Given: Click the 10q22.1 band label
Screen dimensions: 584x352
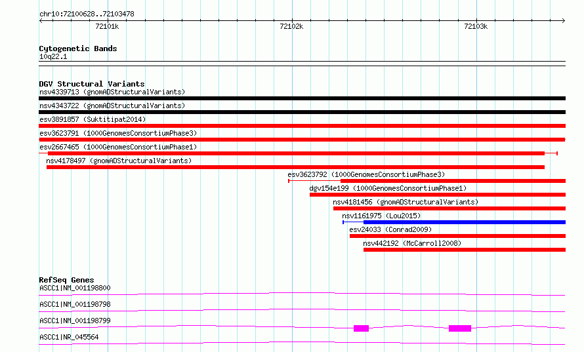Looking at the screenshot, I should 53,56.
